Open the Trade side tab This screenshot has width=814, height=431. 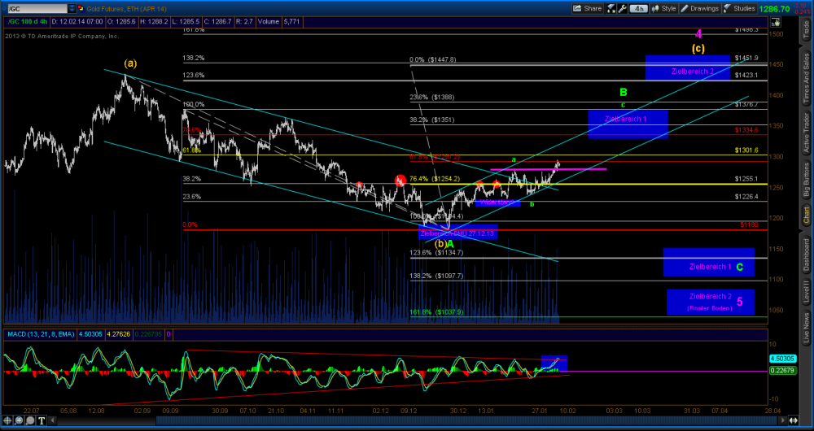pyautogui.click(x=806, y=31)
